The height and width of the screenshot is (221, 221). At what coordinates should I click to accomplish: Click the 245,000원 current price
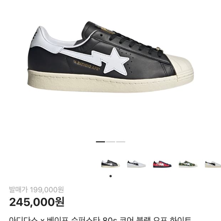pyautogui.click(x=37, y=202)
